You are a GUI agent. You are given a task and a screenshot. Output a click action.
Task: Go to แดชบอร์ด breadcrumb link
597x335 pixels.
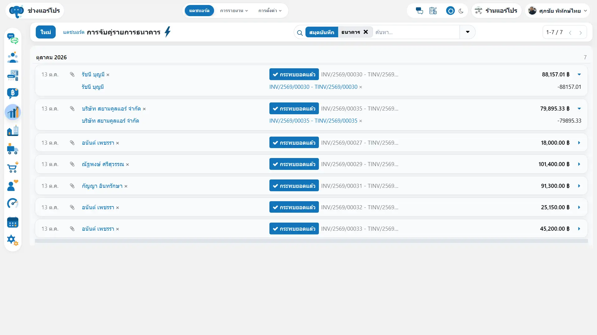tap(74, 32)
